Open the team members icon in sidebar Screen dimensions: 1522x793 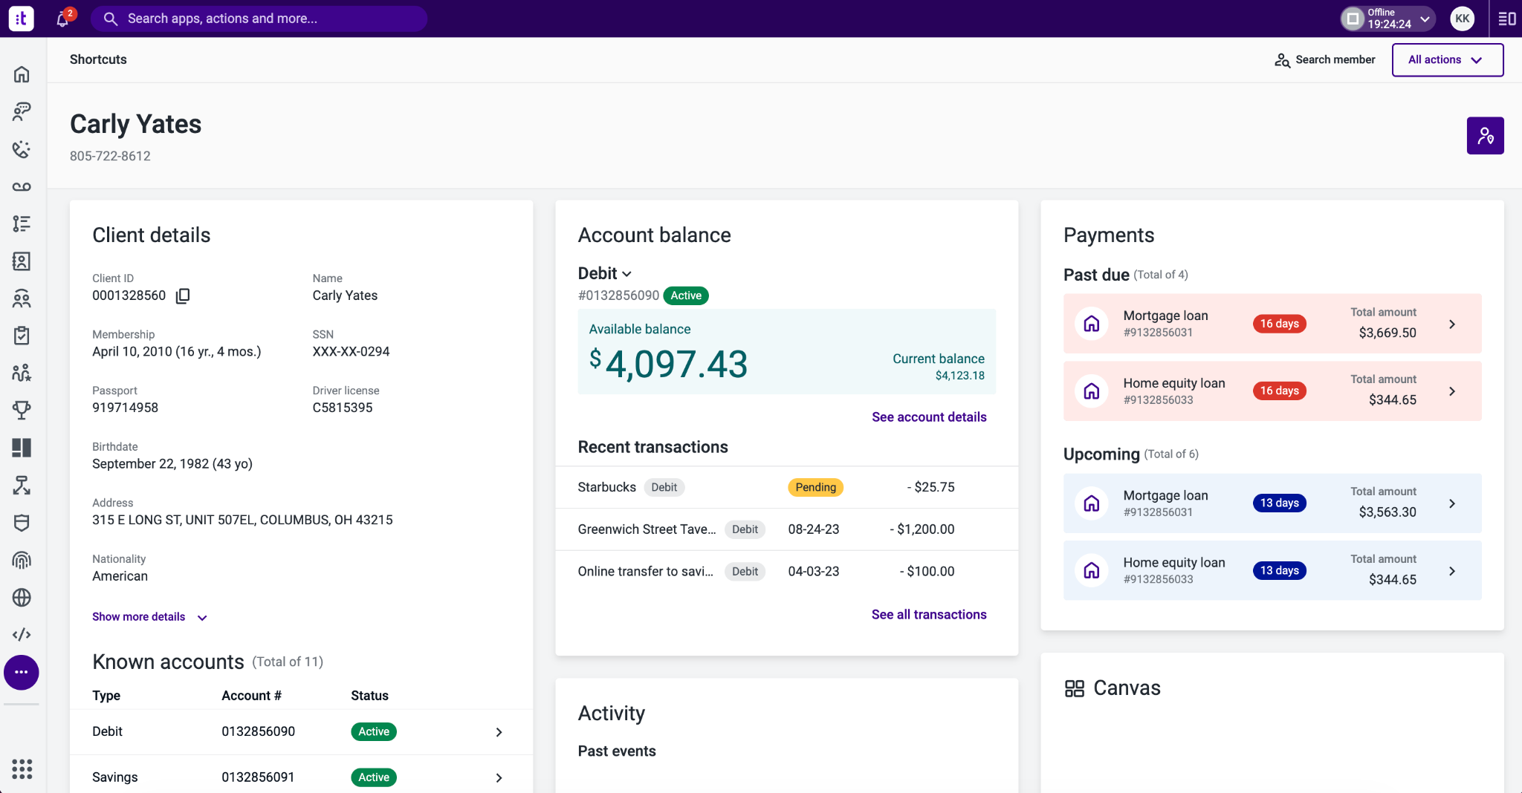point(22,298)
